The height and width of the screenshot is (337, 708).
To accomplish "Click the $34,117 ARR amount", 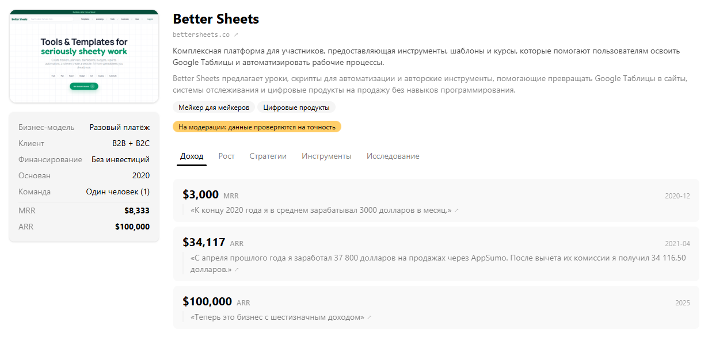I will [x=204, y=242].
